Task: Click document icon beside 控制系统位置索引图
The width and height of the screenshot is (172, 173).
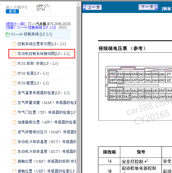Action: coord(14,44)
